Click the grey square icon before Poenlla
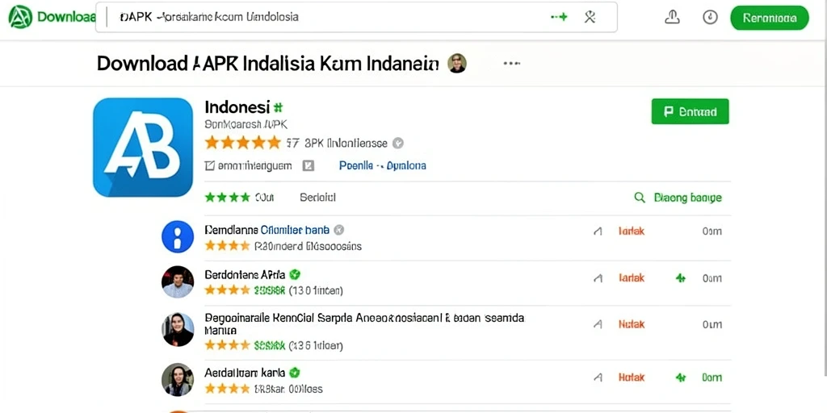 click(308, 166)
